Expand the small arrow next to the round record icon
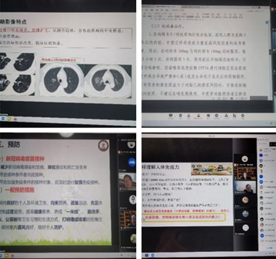 point(221,116)
